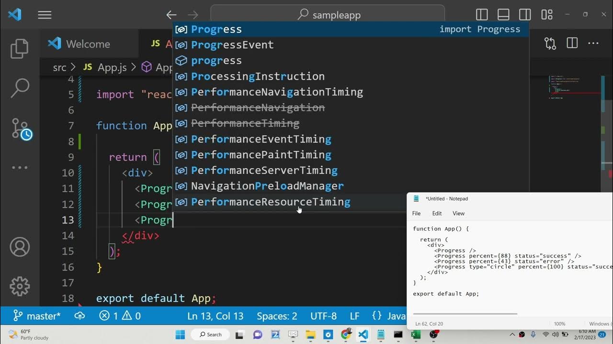Open the Accounts menu icon

pos(20,247)
